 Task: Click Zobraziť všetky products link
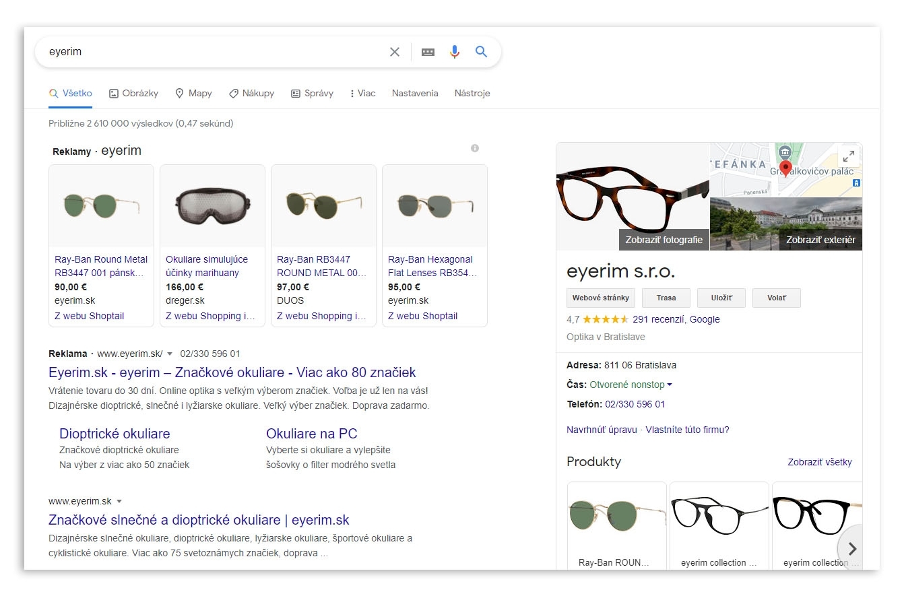(820, 462)
